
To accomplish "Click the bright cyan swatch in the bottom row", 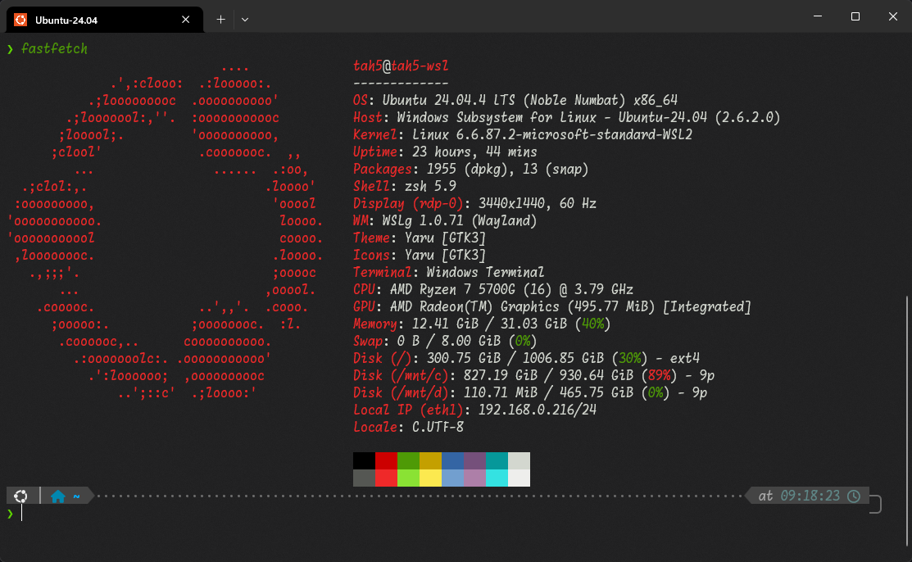I will pos(497,478).
